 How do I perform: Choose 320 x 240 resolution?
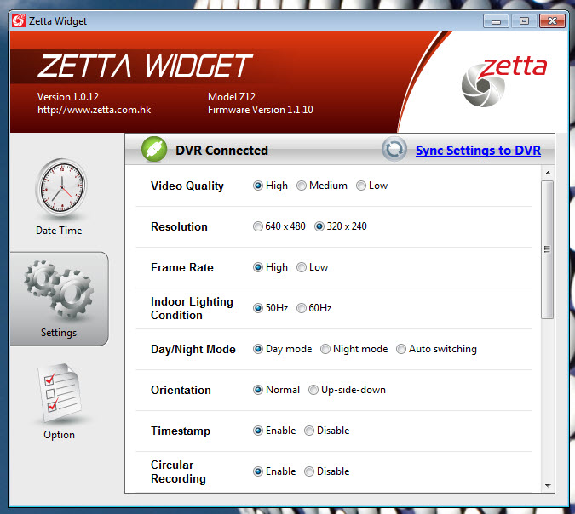(319, 226)
